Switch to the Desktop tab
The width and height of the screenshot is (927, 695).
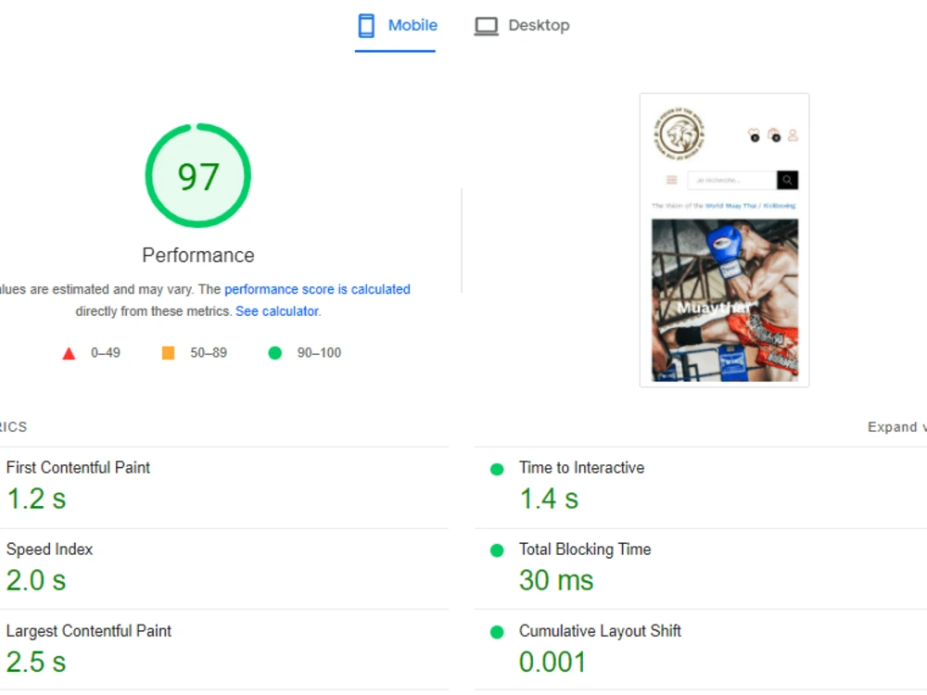coord(521,25)
